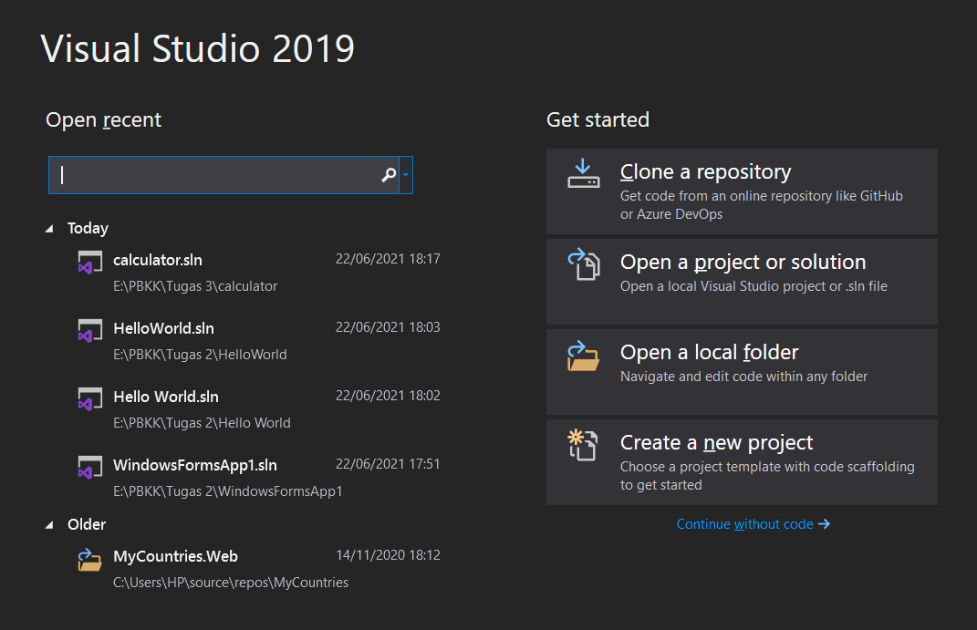
Task: Follow the Continue without code link
Action: (753, 524)
